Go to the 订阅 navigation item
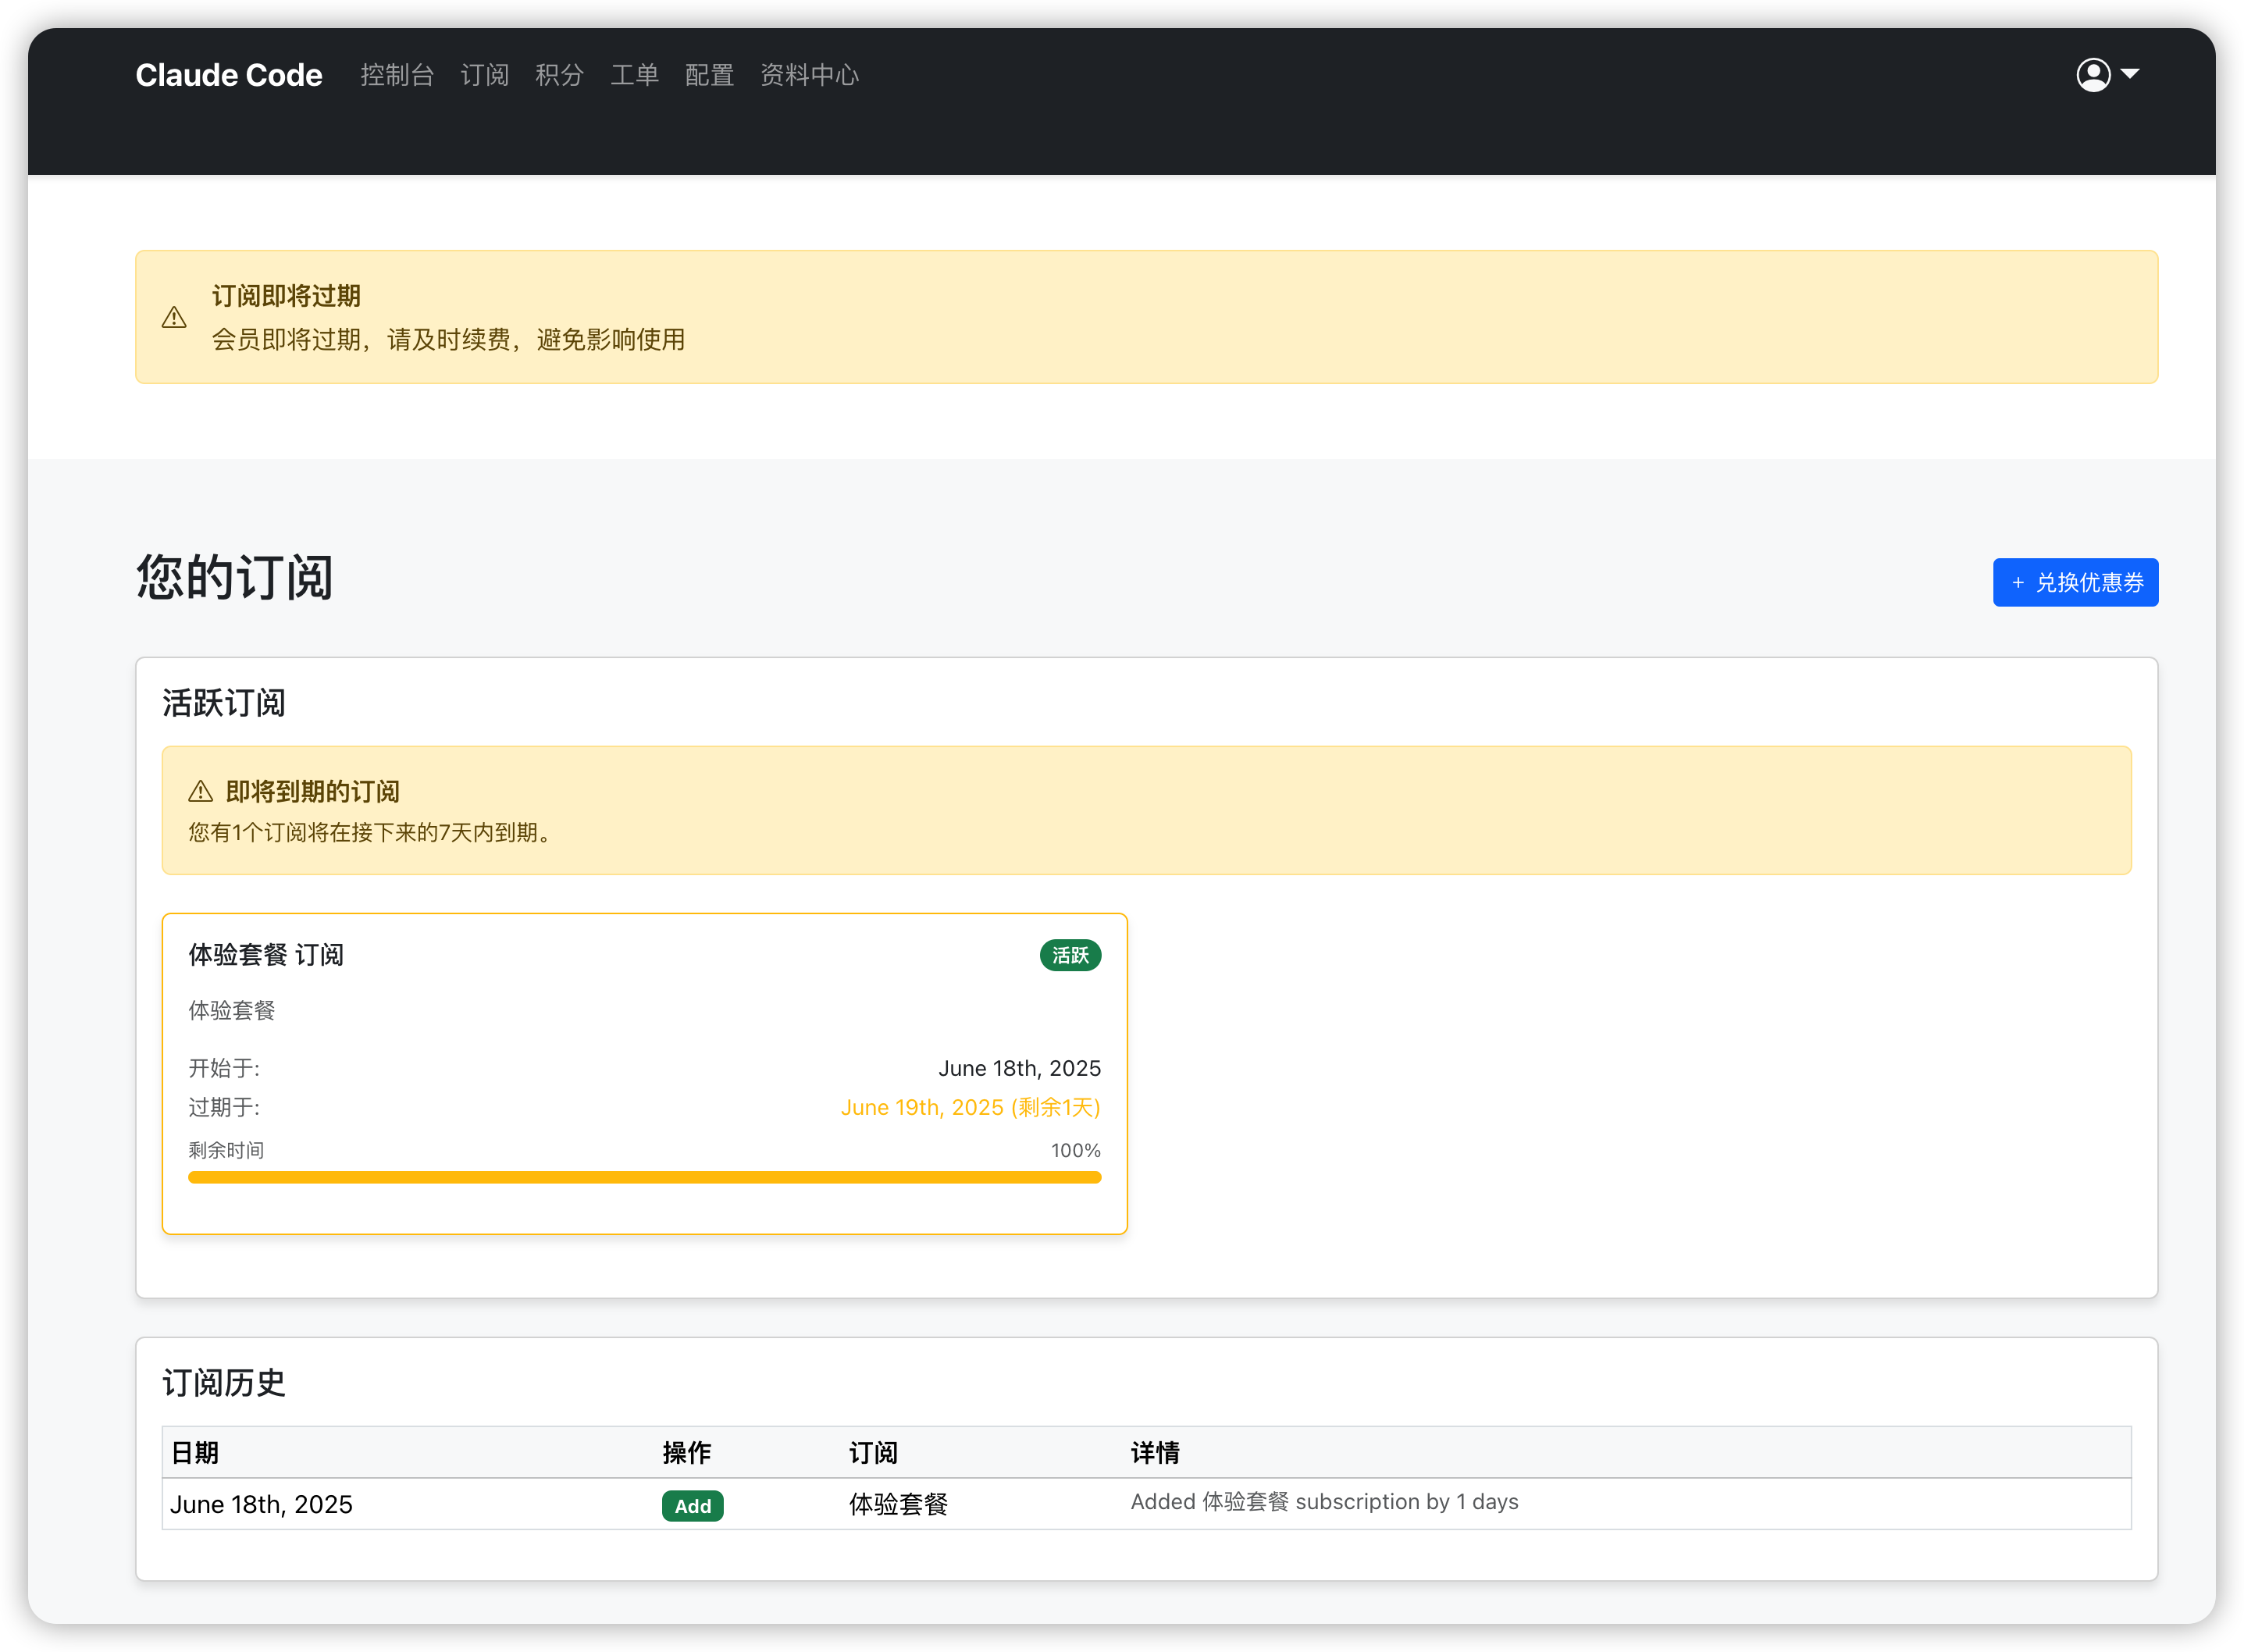 point(484,75)
